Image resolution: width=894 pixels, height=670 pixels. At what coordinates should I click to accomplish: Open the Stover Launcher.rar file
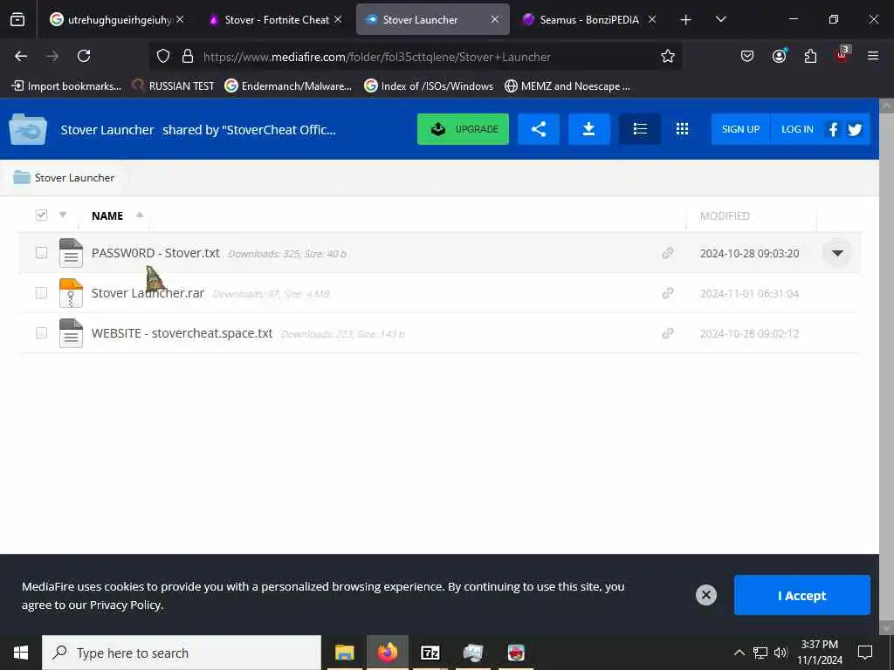[x=148, y=293]
